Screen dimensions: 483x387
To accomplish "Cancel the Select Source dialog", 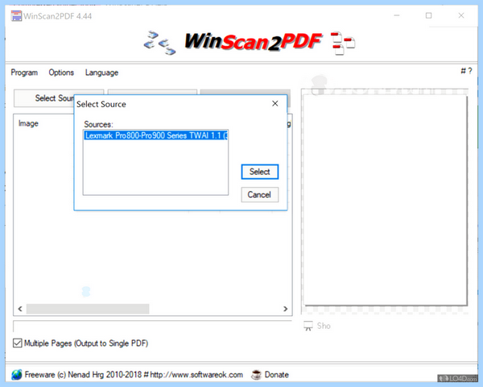I will (x=260, y=195).
